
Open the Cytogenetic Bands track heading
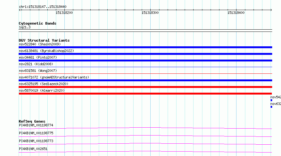[38, 23]
